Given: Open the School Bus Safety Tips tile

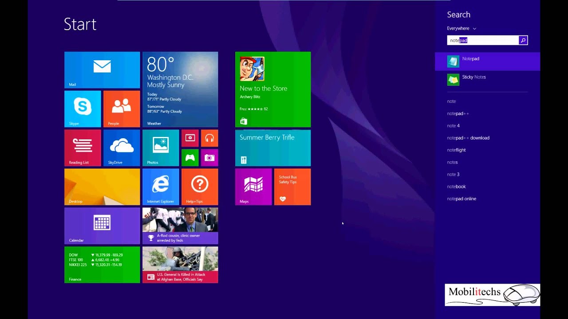Looking at the screenshot, I should pos(292,187).
